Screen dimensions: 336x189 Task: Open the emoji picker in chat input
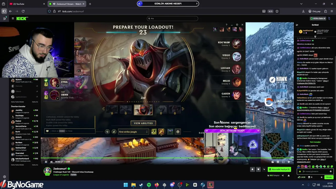tap(330, 171)
